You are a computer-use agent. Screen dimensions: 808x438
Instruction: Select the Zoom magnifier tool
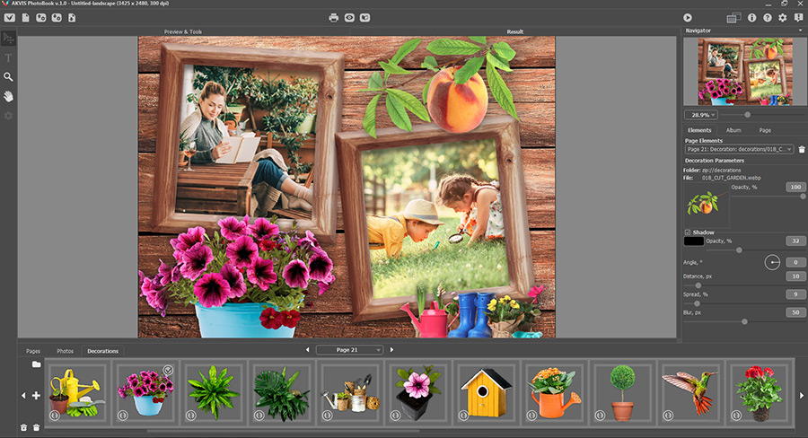click(x=8, y=77)
